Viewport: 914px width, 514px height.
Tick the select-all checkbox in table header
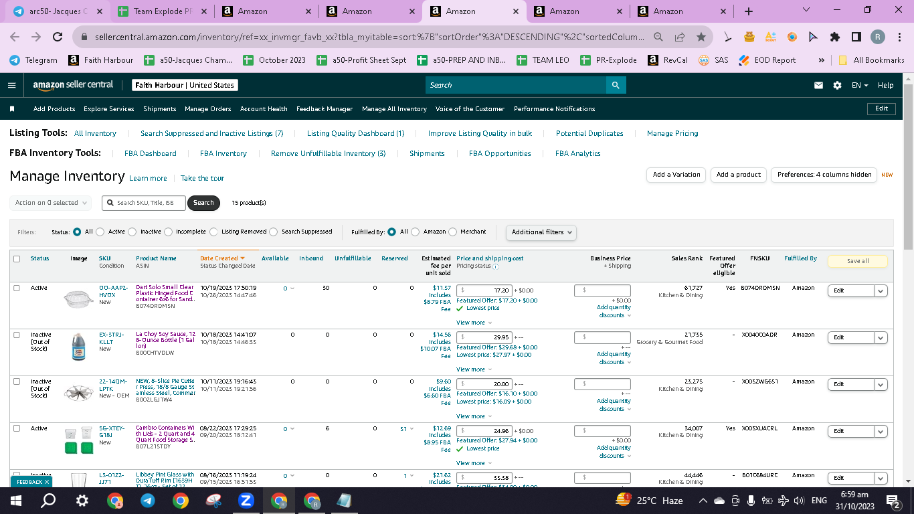17,259
